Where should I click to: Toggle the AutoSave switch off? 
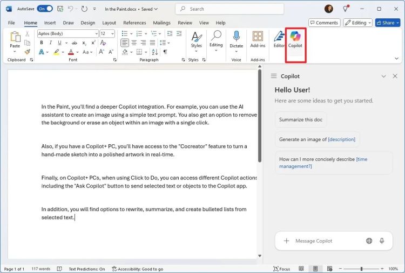(x=45, y=9)
